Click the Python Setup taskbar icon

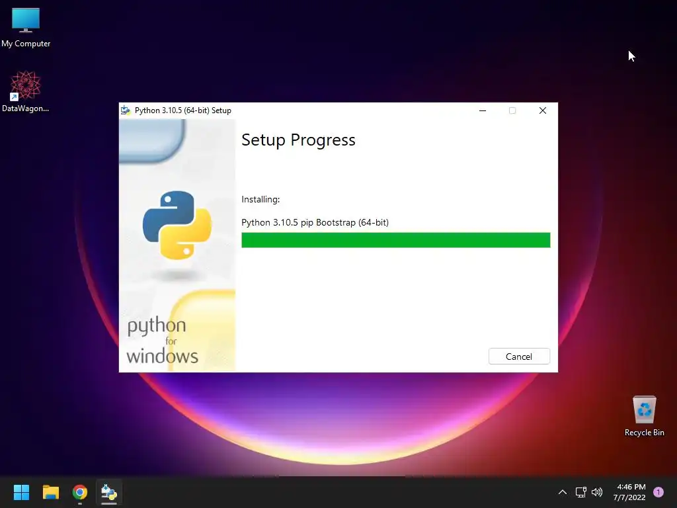coord(109,492)
